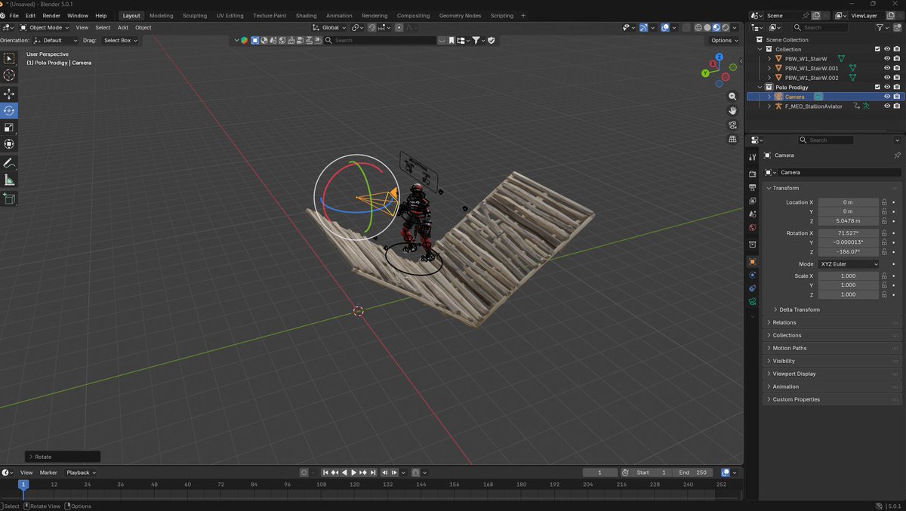
Task: Open the Drag Select Box dropdown
Action: coord(120,40)
